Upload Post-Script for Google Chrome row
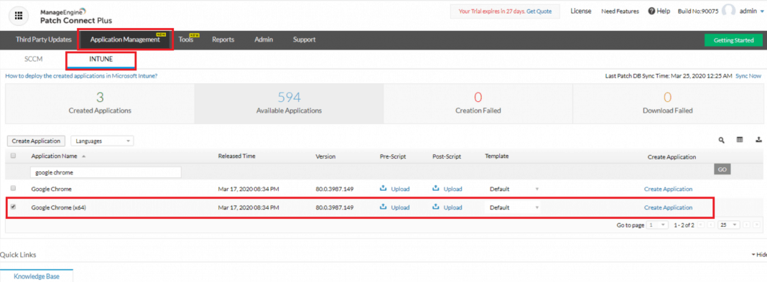Screen dimensions: 767x282 pyautogui.click(x=447, y=189)
